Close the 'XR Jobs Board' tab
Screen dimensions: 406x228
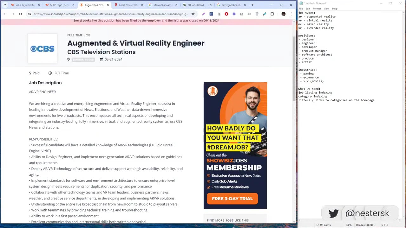pyautogui.click(x=211, y=5)
